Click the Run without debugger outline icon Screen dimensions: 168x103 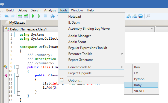tap(39, 16)
